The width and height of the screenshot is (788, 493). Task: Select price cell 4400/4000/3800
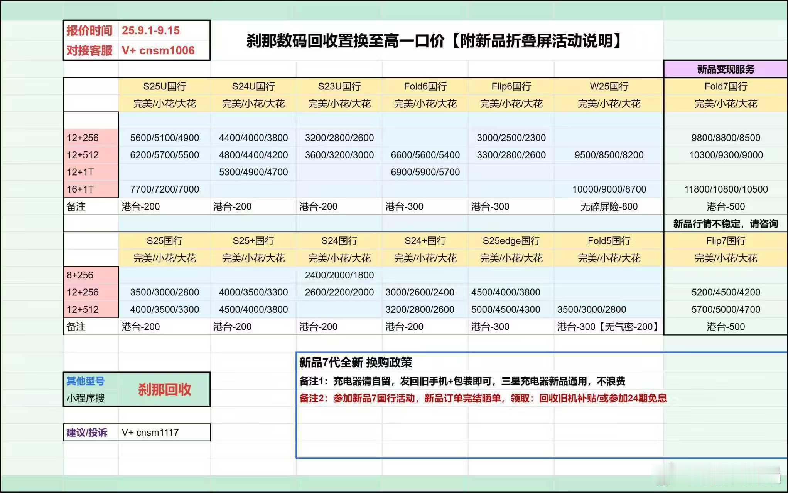pyautogui.click(x=253, y=138)
